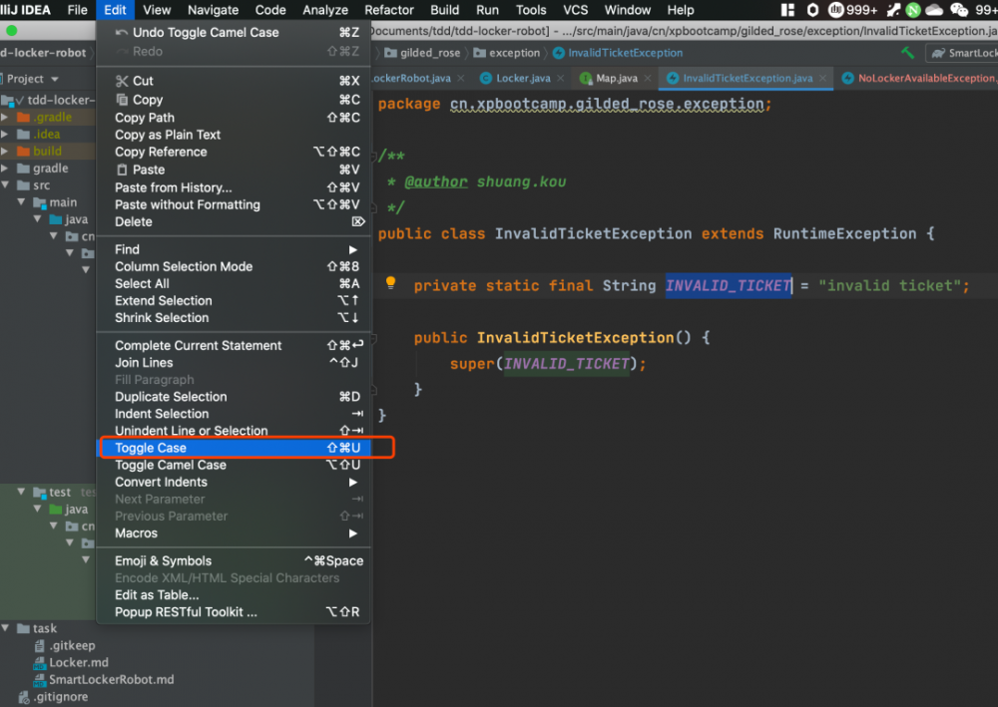Select Column Selection Mode menu item
The image size is (998, 707).
pyautogui.click(x=184, y=266)
